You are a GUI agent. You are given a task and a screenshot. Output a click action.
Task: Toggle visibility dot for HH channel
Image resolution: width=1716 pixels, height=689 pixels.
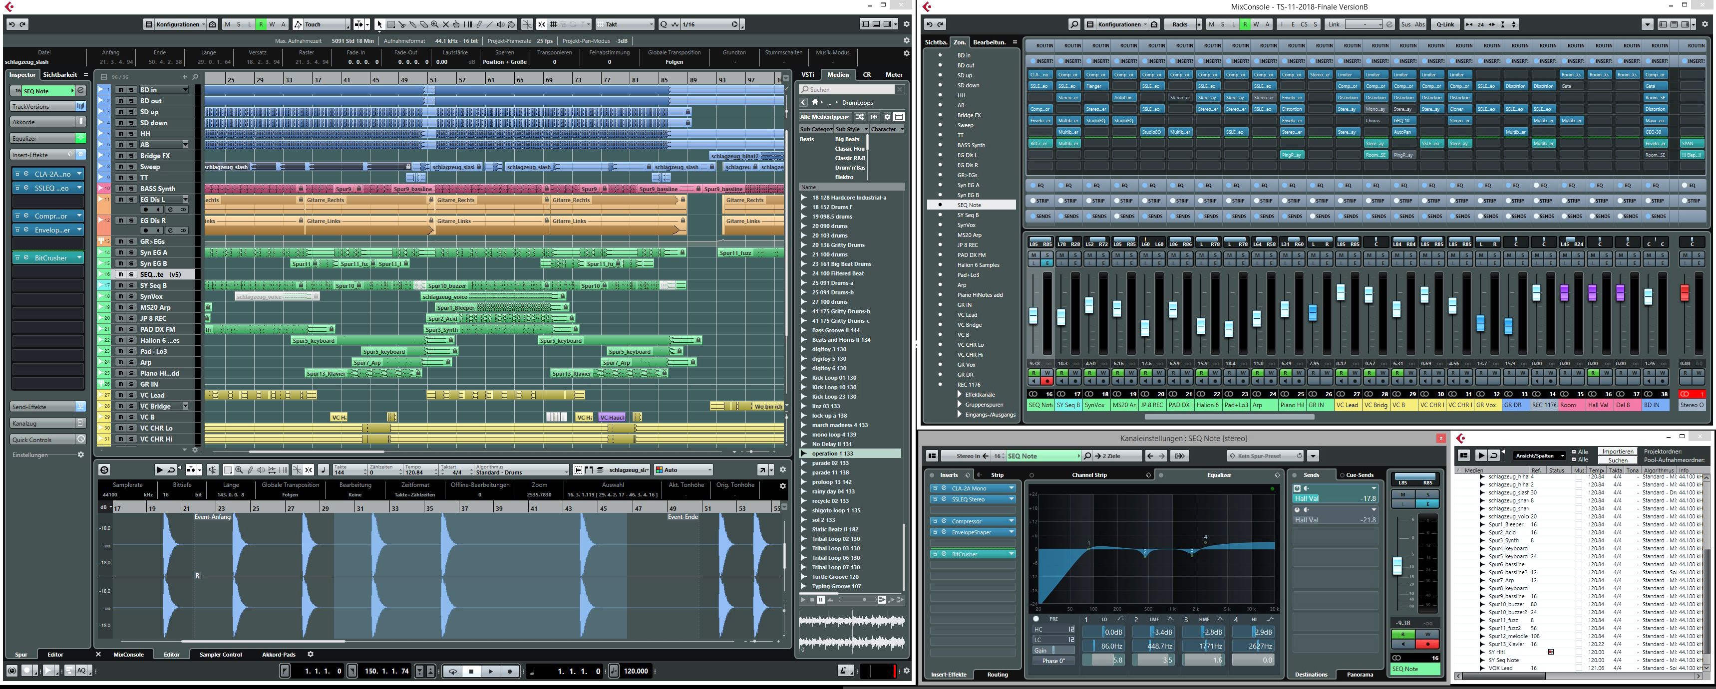click(940, 95)
